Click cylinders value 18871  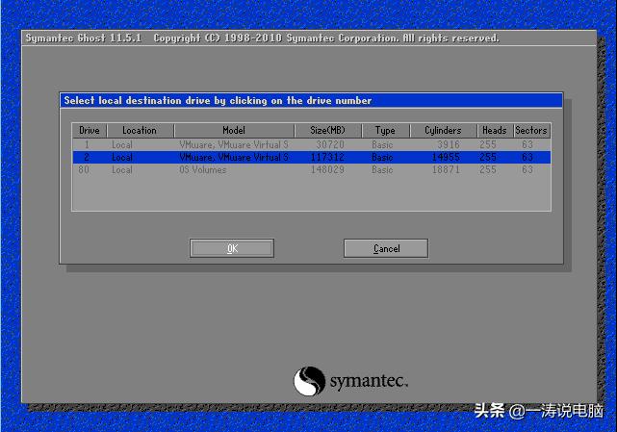(x=446, y=170)
